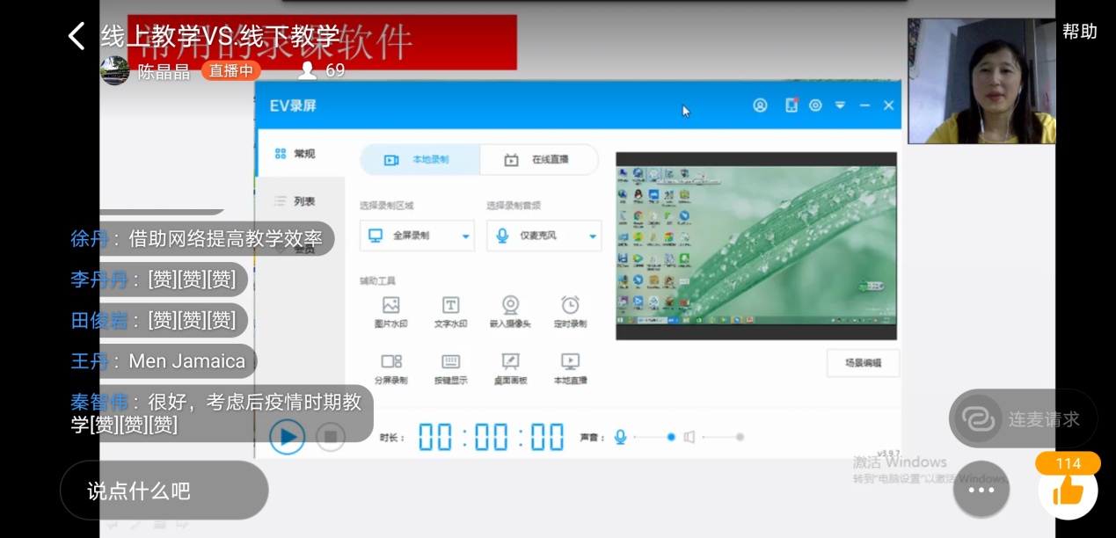Adjust the speaker volume slider handle

740,437
